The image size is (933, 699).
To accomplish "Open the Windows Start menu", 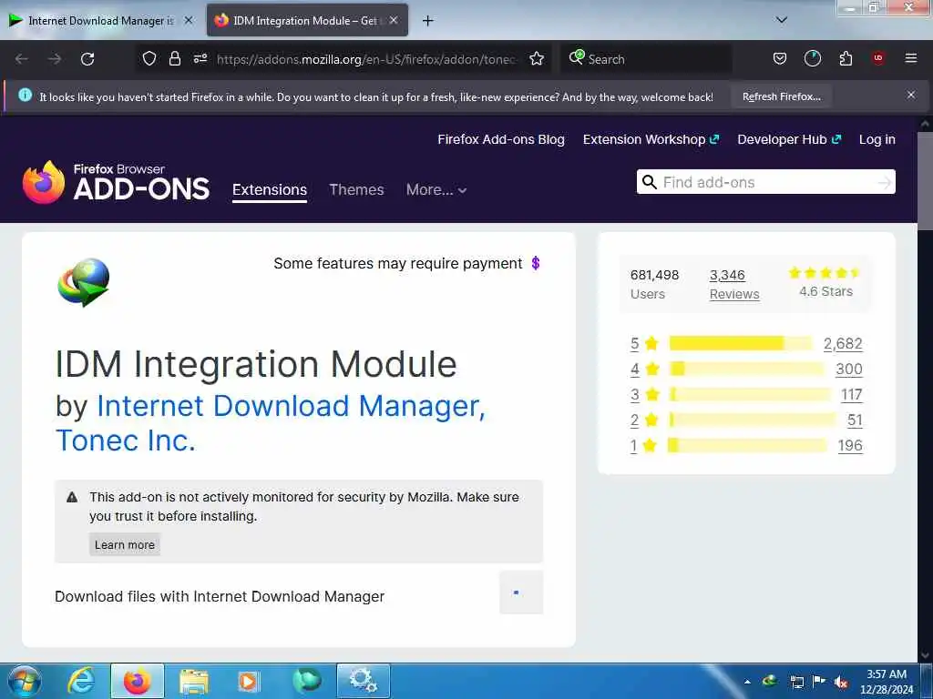I will [24, 681].
